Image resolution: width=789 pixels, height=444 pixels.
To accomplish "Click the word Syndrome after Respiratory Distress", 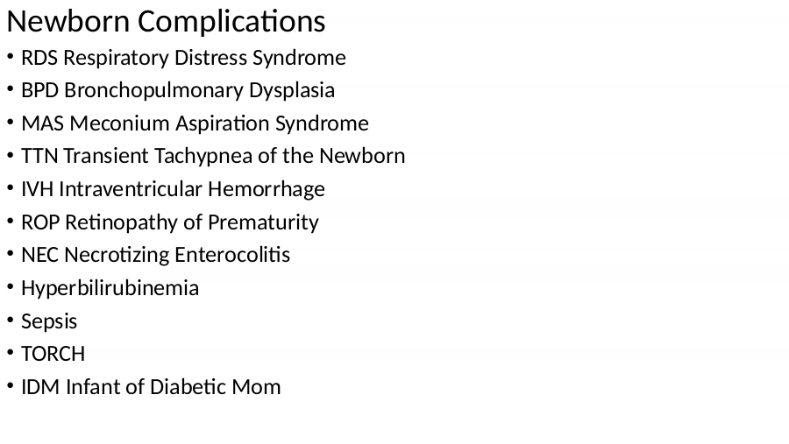I will [299, 58].
